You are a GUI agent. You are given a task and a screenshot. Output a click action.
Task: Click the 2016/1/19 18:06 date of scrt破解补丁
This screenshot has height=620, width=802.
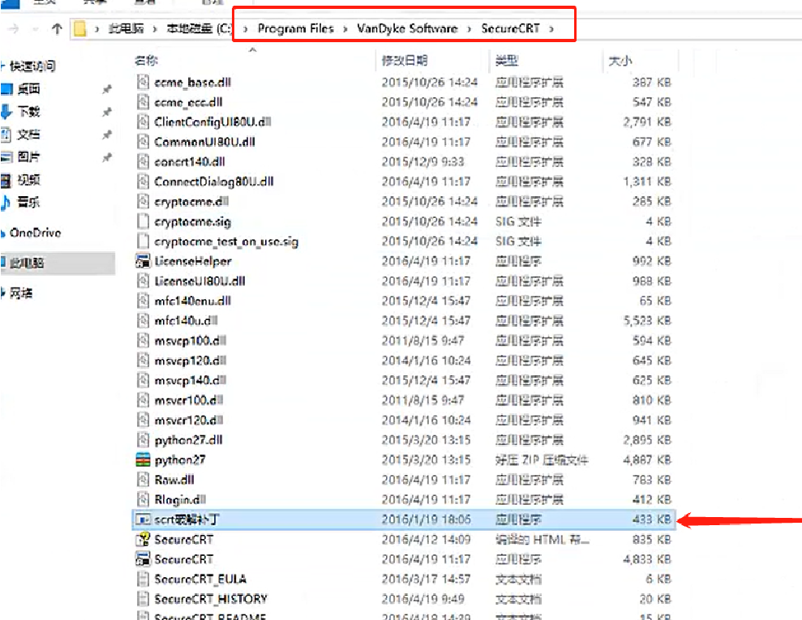426,520
